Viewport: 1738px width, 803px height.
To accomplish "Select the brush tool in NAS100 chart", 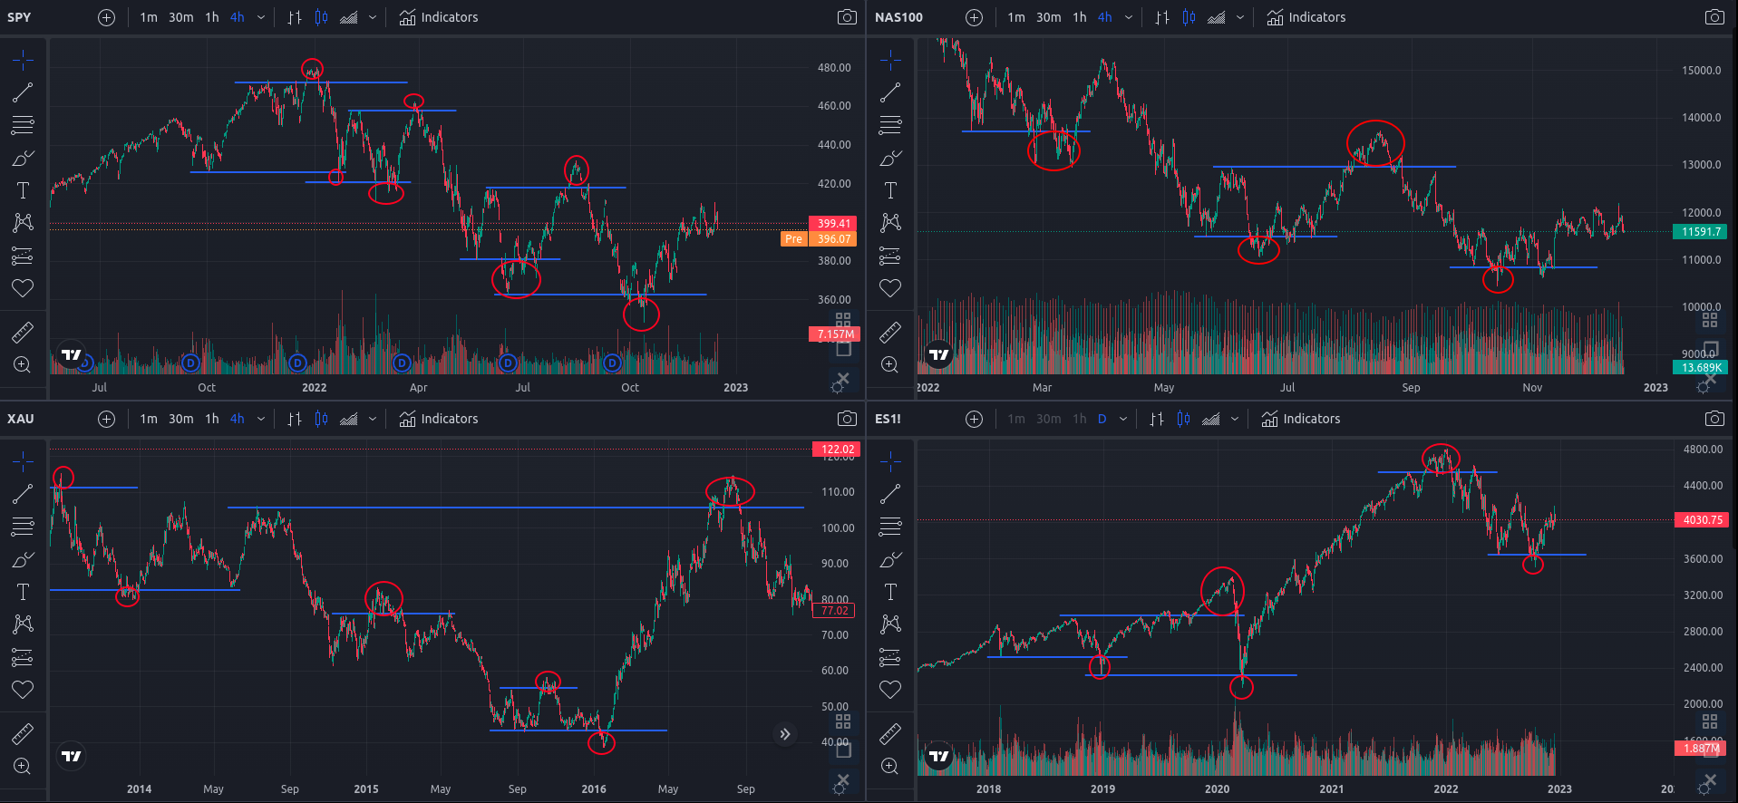I will point(890,158).
